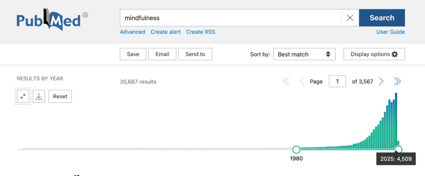Clear the search box with the X icon
The image size is (425, 176).
[350, 18]
